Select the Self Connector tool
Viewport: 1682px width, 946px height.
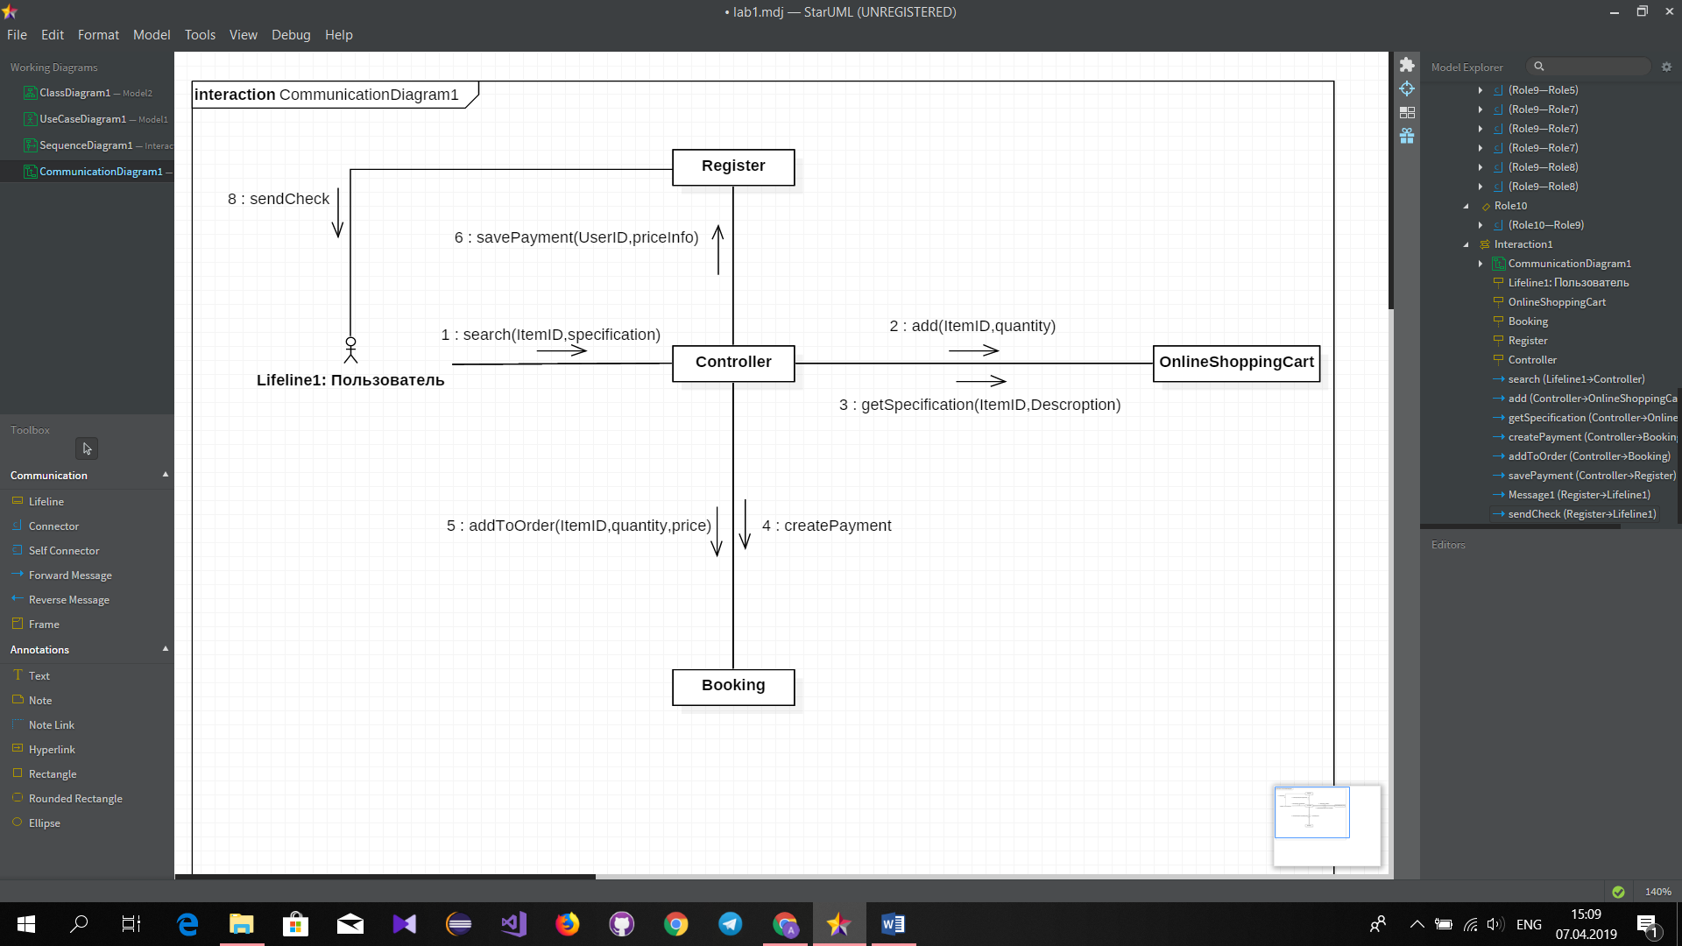click(x=63, y=551)
